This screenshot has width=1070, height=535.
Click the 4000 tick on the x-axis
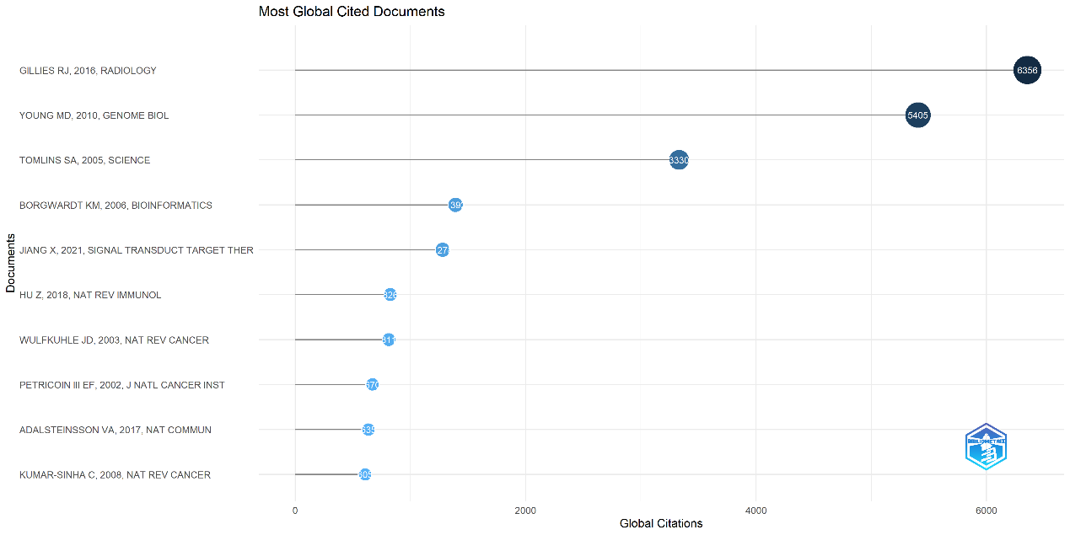755,511
